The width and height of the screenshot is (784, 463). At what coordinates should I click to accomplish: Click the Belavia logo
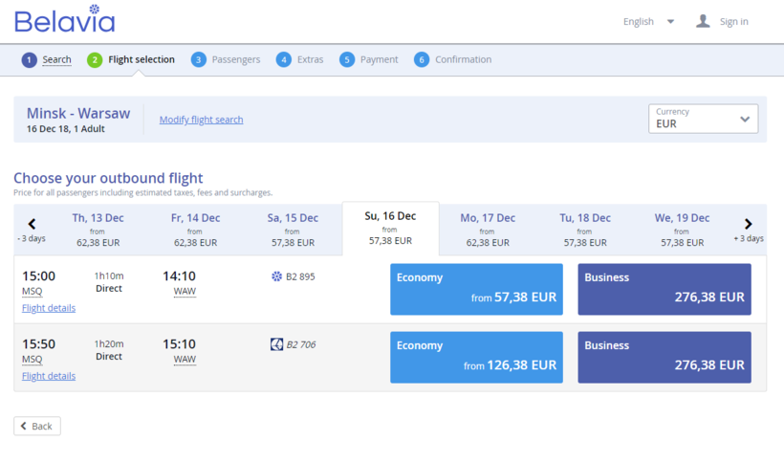(x=64, y=19)
